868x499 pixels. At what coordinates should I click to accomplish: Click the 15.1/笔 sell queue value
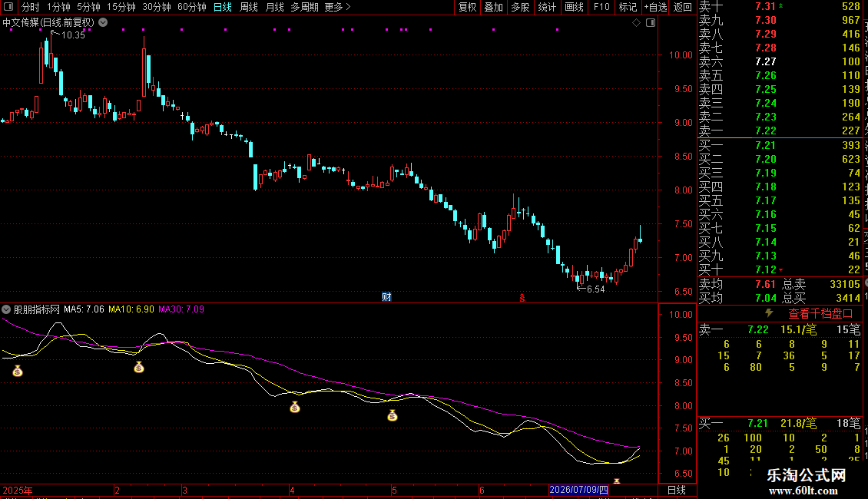798,329
